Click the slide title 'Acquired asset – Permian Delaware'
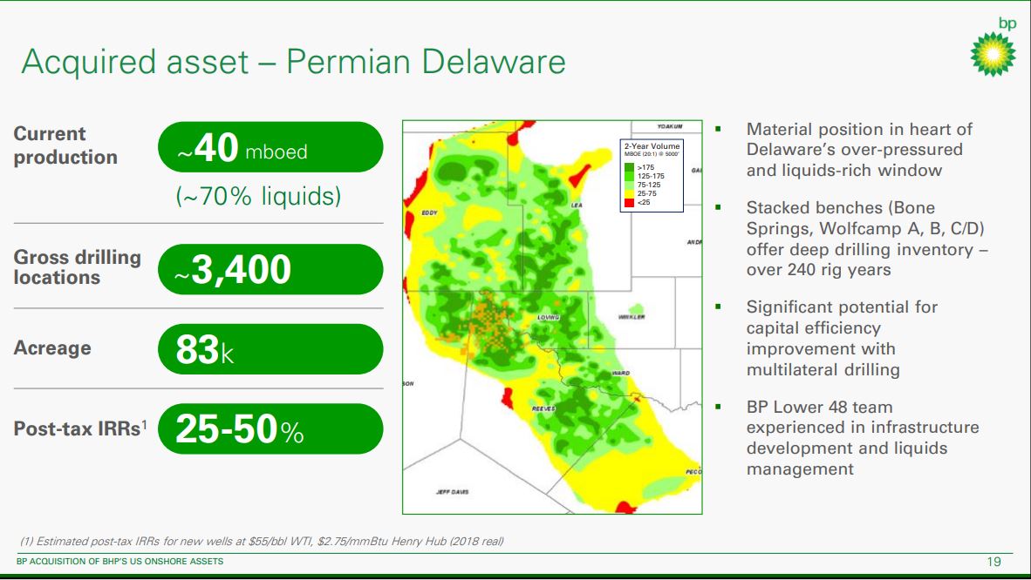The width and height of the screenshot is (1031, 580). 293,62
